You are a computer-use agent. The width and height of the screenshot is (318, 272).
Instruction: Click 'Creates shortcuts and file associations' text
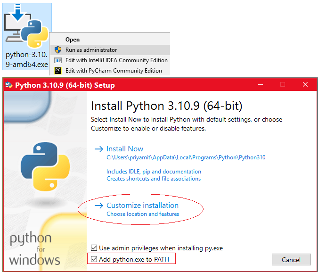[154, 179]
